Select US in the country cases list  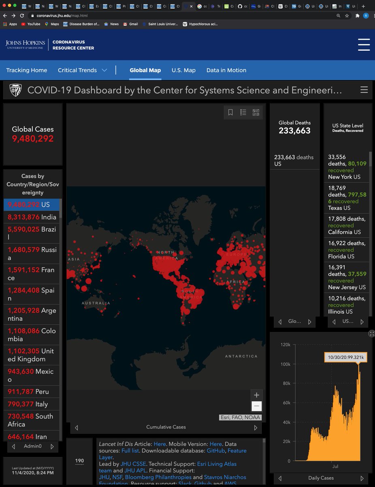click(x=32, y=205)
